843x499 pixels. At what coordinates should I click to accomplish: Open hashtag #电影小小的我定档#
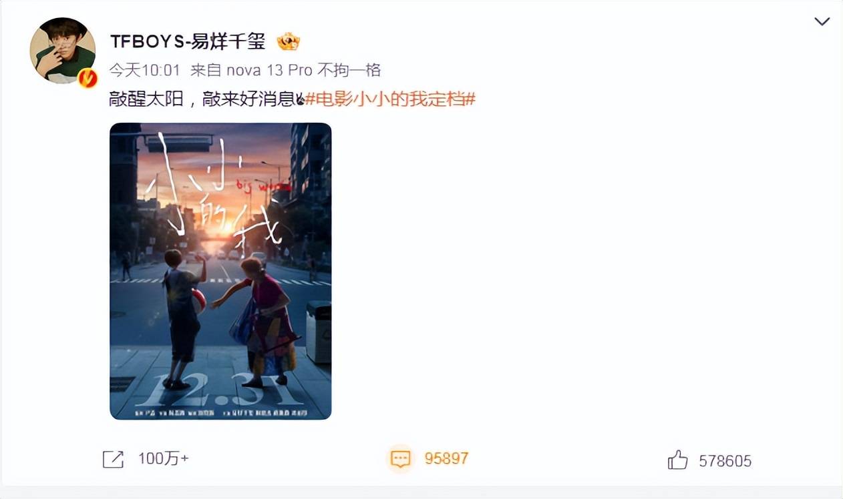pyautogui.click(x=390, y=99)
